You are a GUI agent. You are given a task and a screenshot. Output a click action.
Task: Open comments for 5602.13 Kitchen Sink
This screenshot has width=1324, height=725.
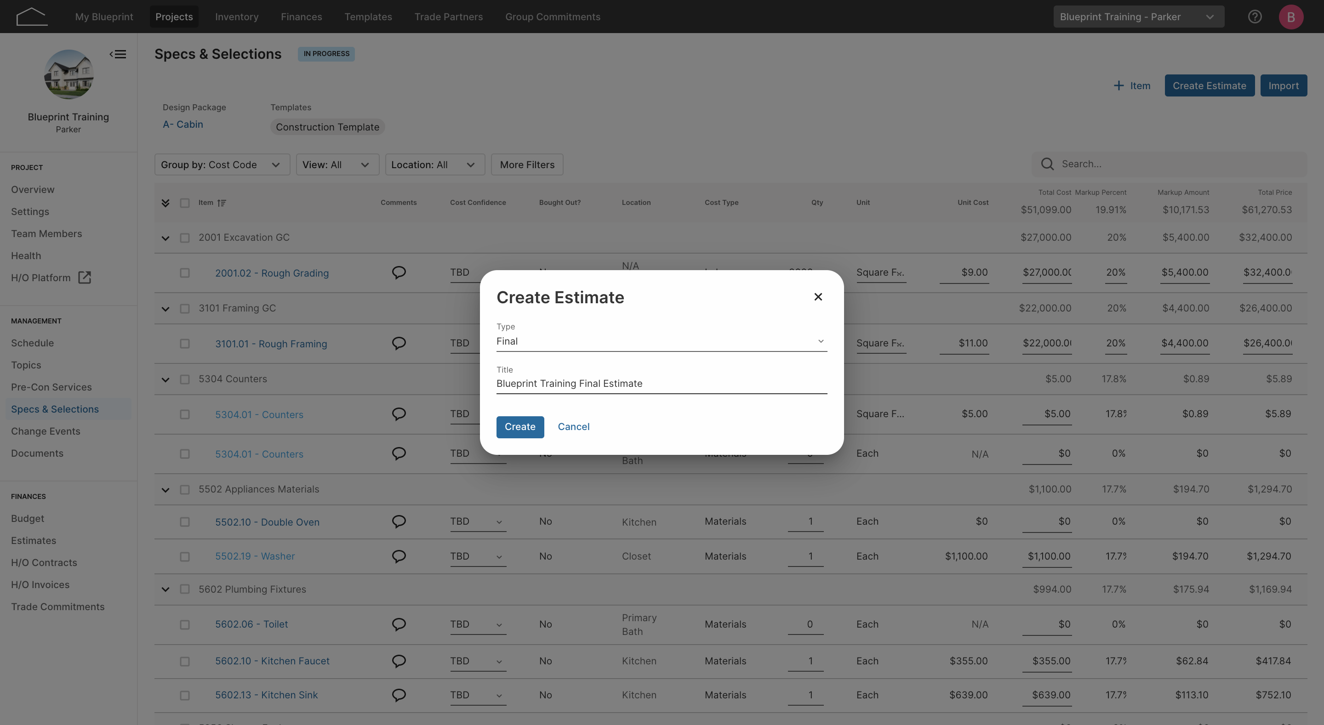coord(399,695)
